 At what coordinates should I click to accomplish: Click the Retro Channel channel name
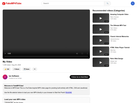coord(114,17)
